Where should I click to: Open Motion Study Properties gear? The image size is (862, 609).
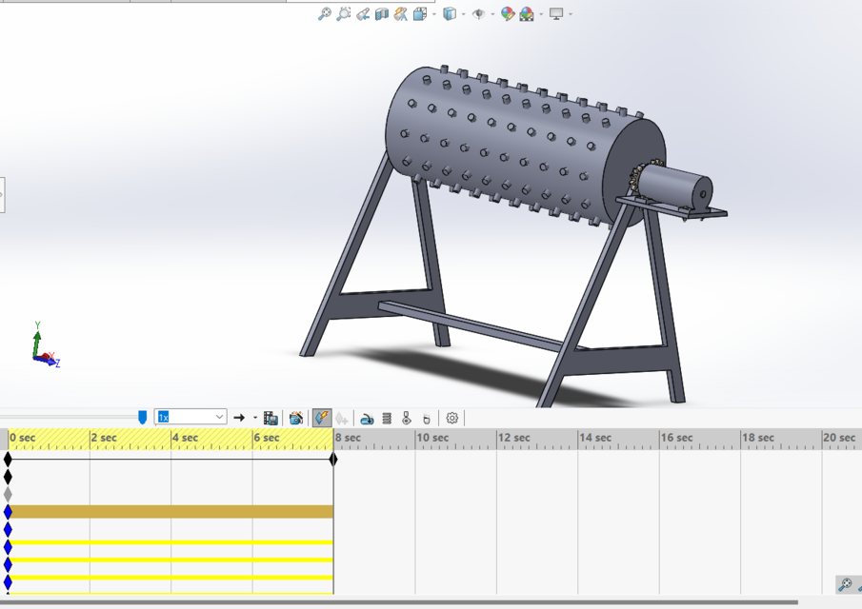(x=450, y=417)
